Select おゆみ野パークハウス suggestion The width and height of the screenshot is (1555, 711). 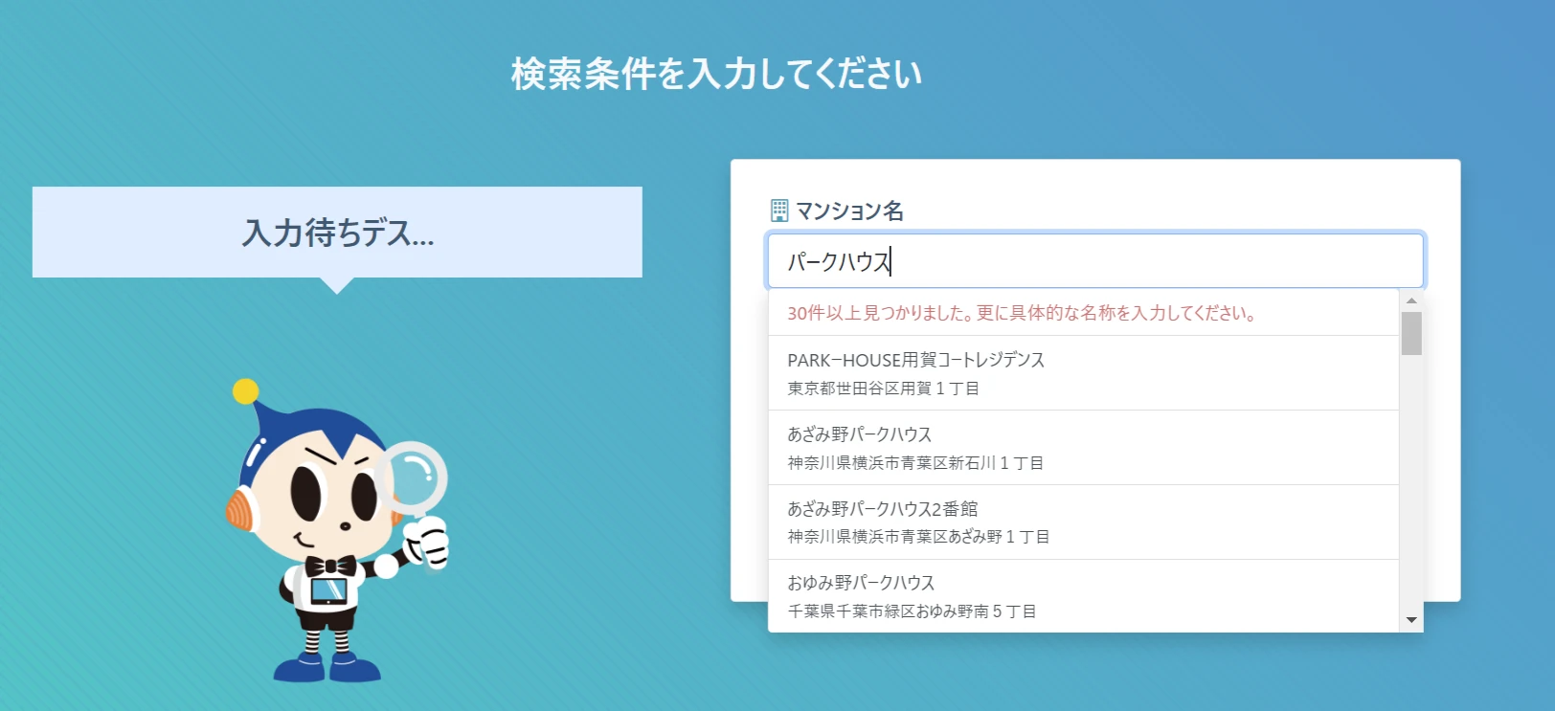point(1084,596)
